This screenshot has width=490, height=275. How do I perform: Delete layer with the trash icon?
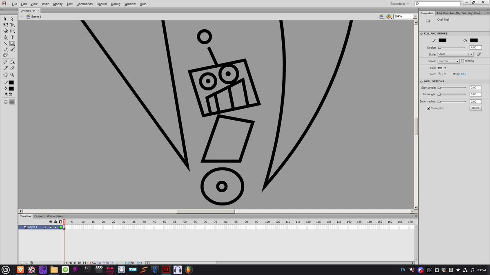click(31, 263)
